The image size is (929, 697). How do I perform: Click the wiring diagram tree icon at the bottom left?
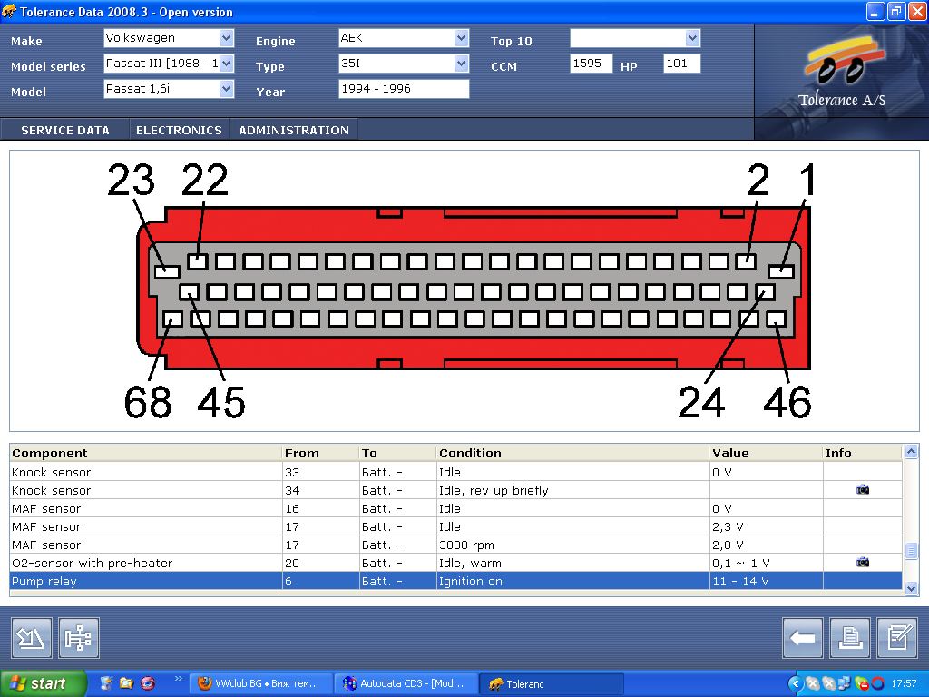[x=79, y=638]
